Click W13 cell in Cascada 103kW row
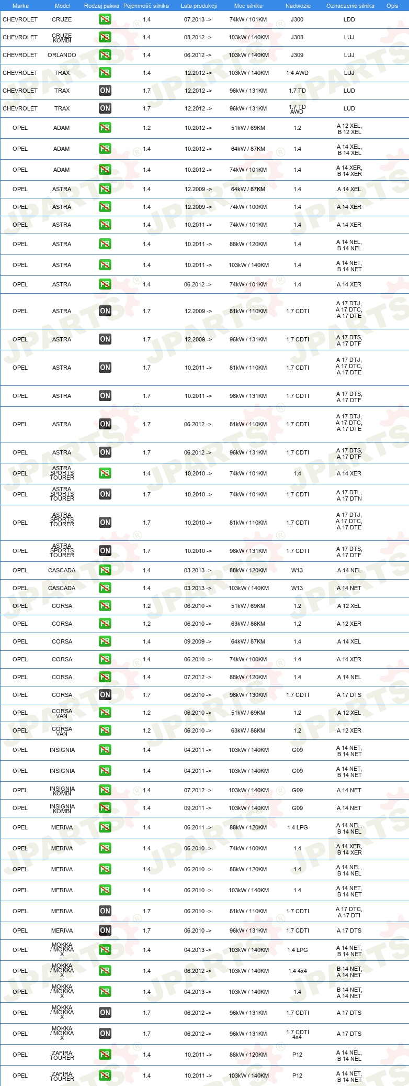This screenshot has width=409, height=1086. point(297,588)
